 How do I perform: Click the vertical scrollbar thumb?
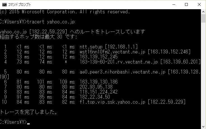coord(203,18)
